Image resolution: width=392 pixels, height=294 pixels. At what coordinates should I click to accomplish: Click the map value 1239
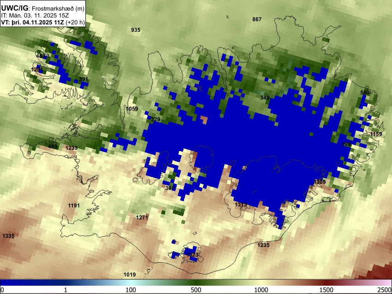point(71,148)
